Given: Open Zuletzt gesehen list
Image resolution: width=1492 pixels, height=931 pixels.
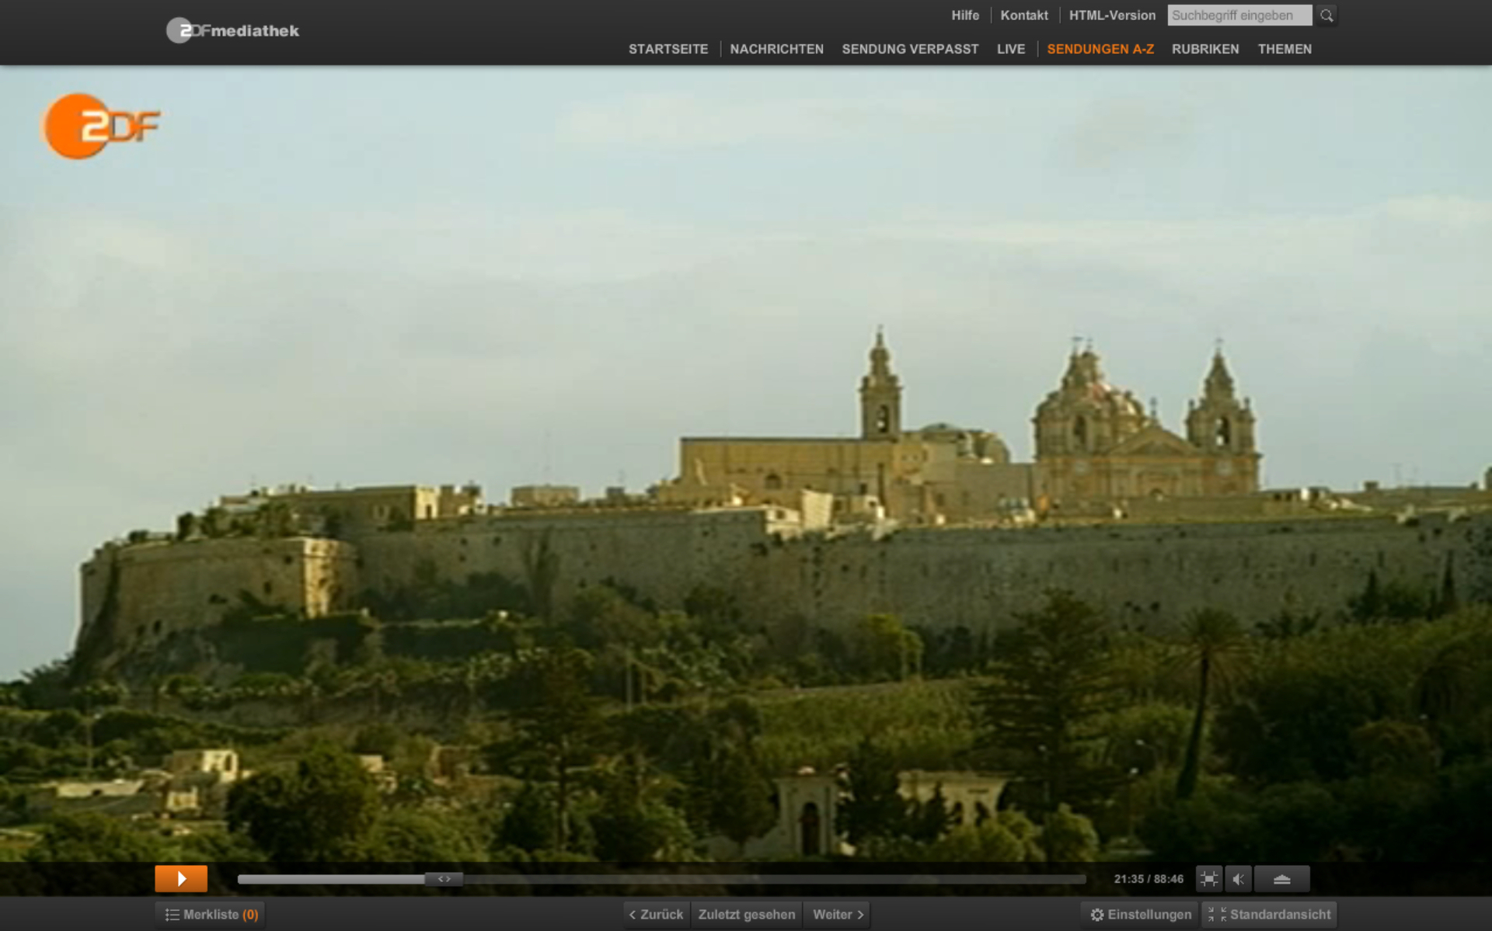Looking at the screenshot, I should click(746, 915).
